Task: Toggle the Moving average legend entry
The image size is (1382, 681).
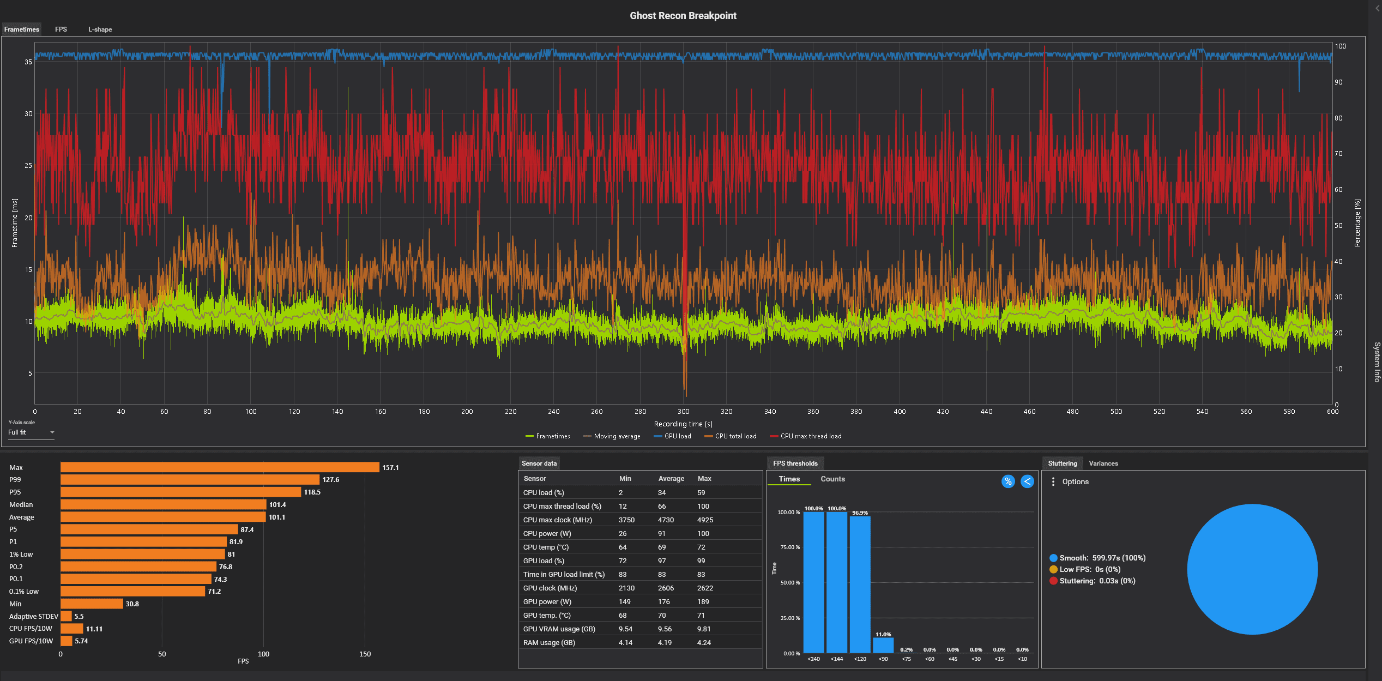Action: (612, 436)
